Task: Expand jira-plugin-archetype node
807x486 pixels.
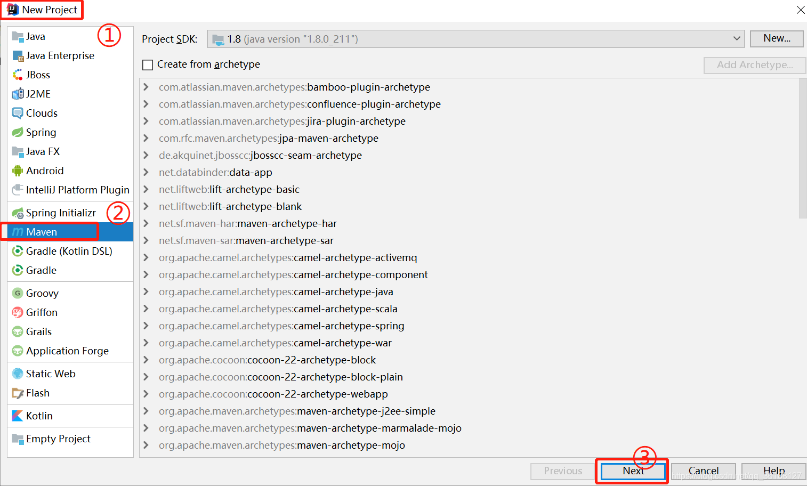Action: [x=146, y=121]
